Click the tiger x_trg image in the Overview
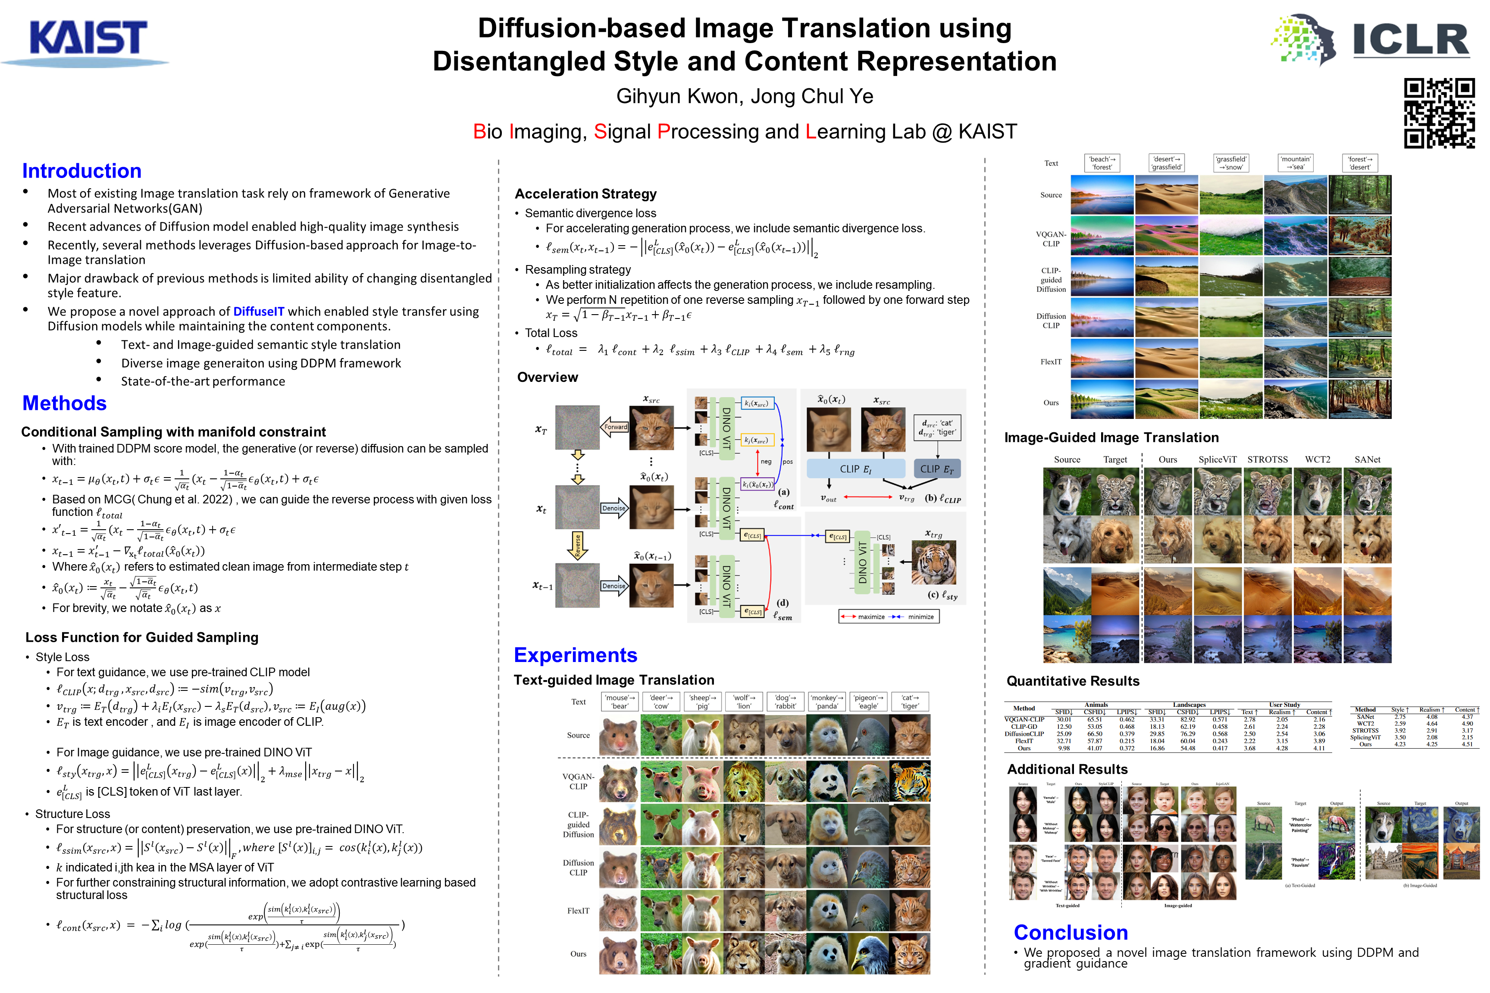Image resolution: width=1490 pixels, height=993 pixels. tap(933, 562)
